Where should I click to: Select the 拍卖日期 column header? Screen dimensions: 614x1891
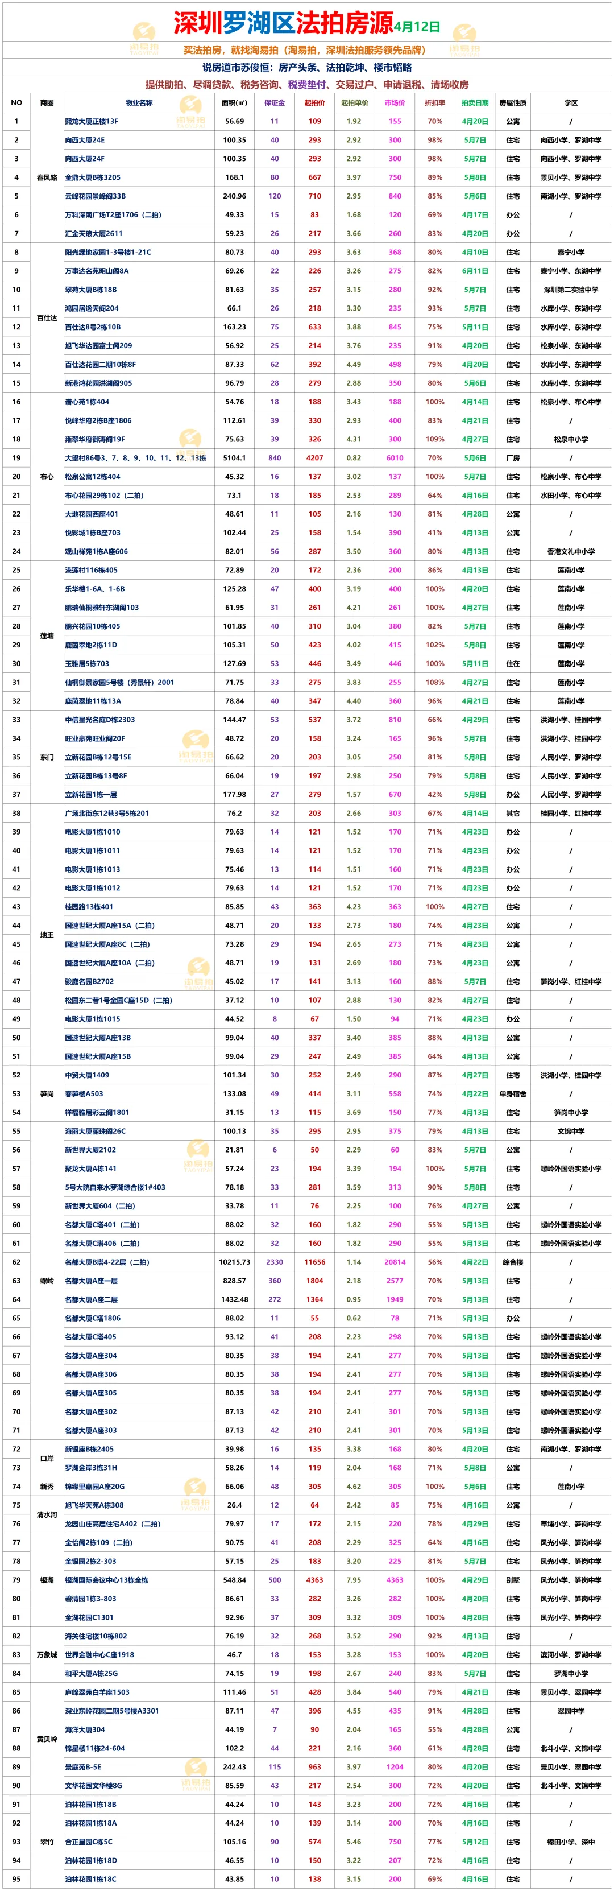tap(475, 103)
